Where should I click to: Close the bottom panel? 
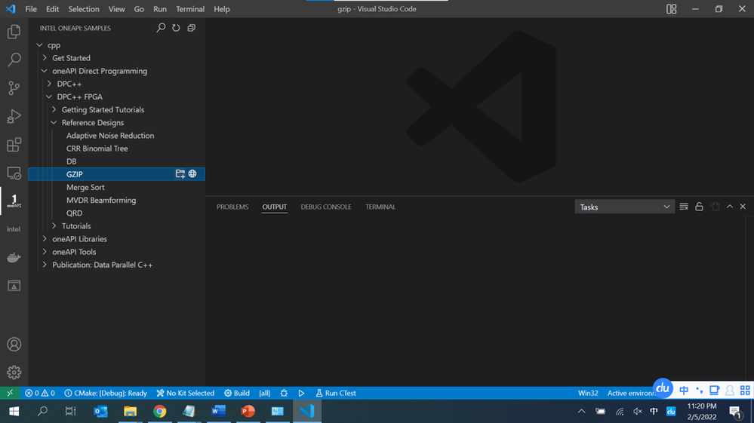[x=743, y=207]
